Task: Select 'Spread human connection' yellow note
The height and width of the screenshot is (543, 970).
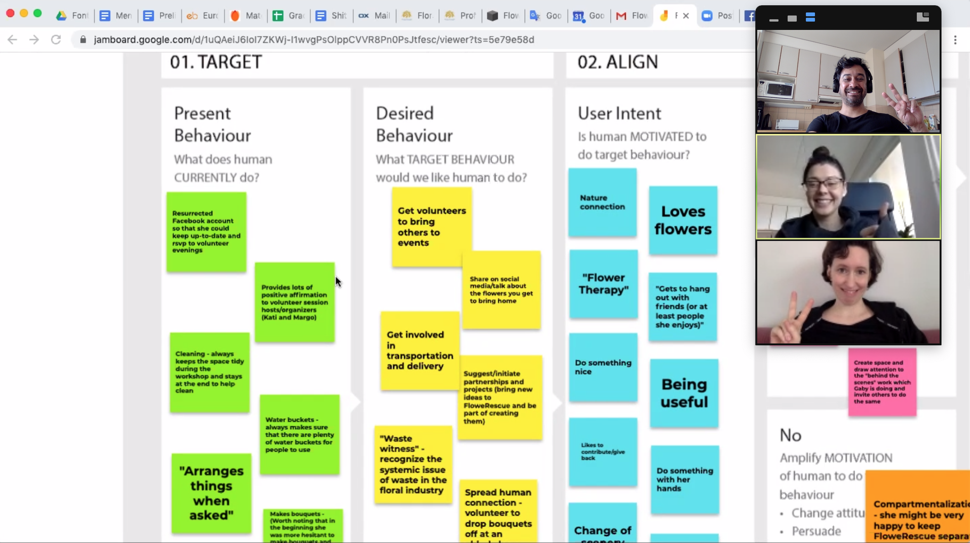Action: (499, 511)
